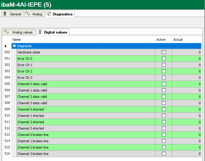Screen dimensions: 205x161
Task: Select row number 514
Action: pyautogui.click(x=7, y=141)
